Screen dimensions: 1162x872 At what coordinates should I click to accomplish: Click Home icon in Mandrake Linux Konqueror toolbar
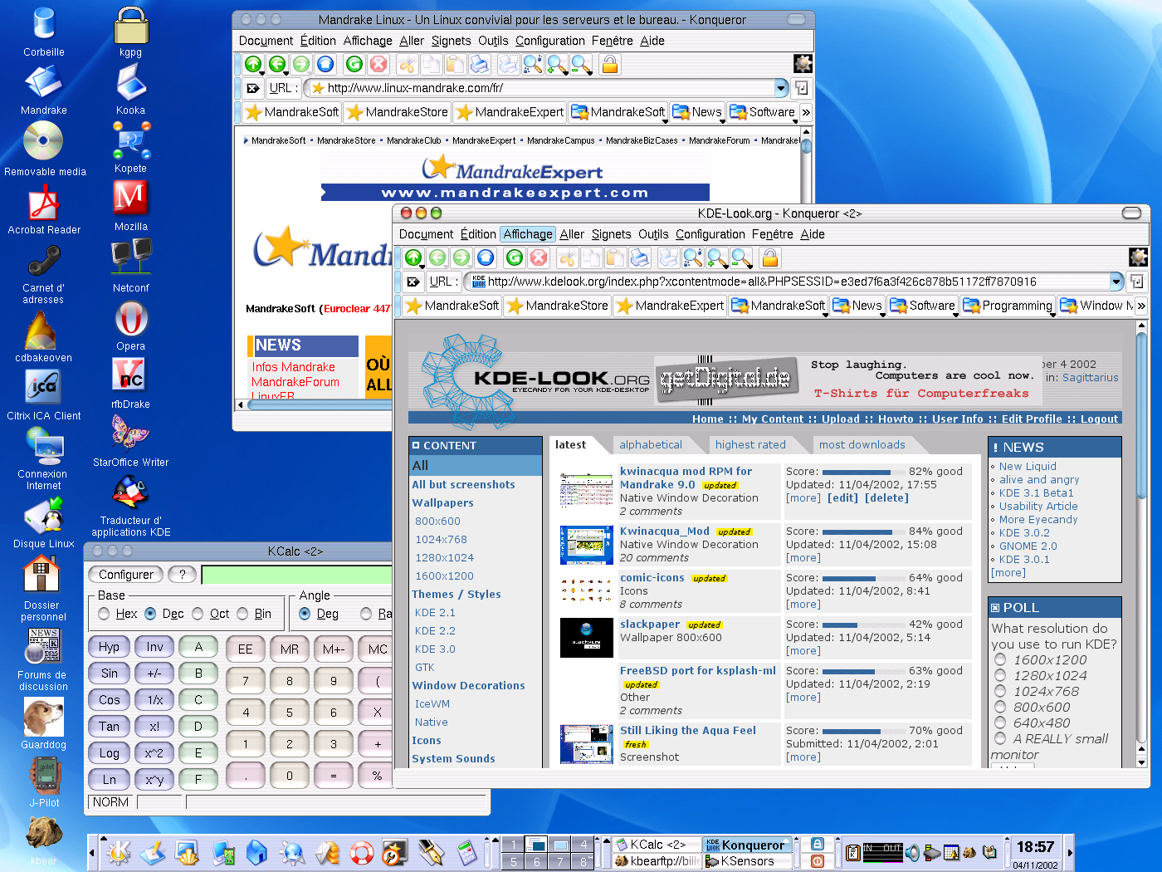325,64
